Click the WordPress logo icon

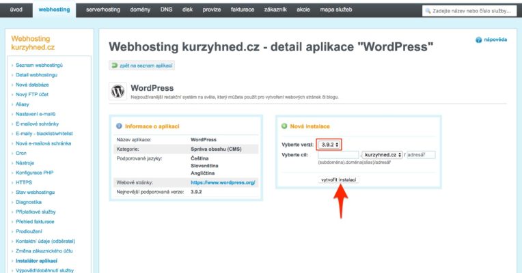point(118,91)
